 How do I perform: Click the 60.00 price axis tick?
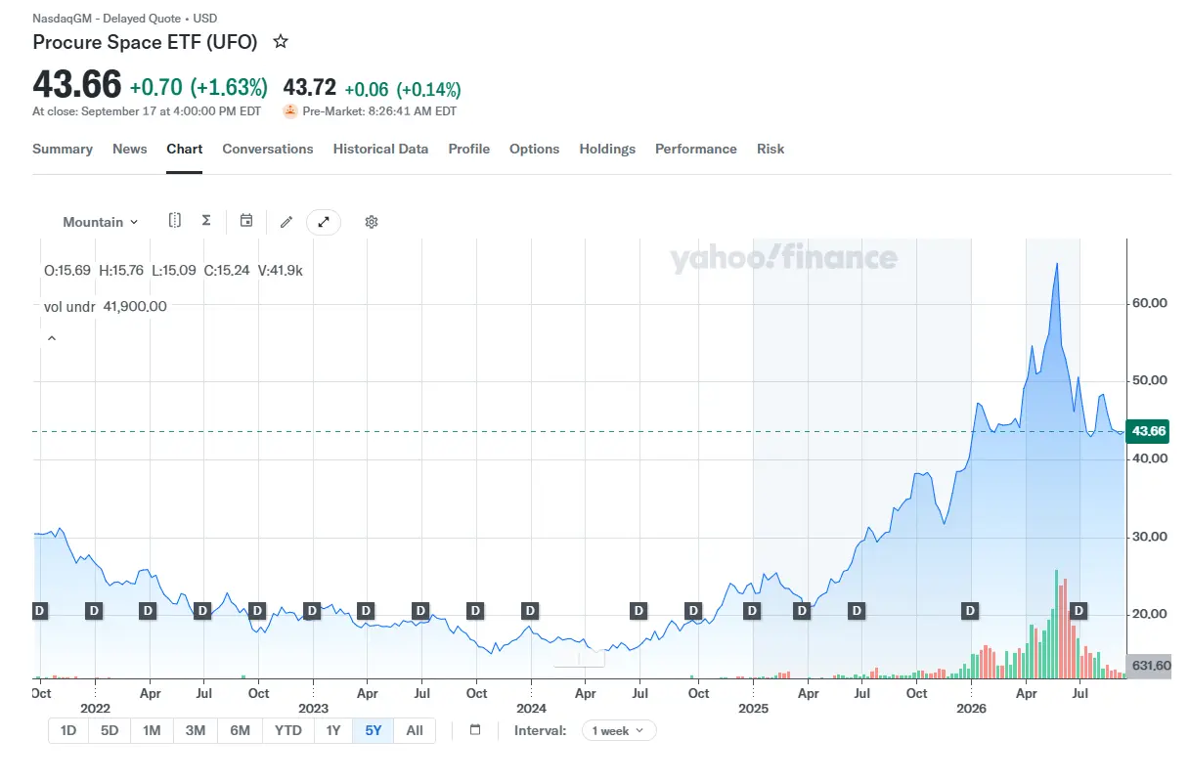[1150, 303]
